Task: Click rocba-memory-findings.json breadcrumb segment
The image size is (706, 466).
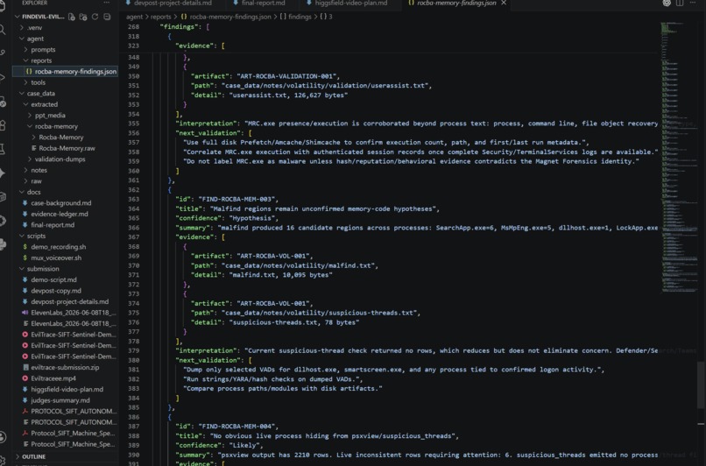Action: (x=226, y=17)
